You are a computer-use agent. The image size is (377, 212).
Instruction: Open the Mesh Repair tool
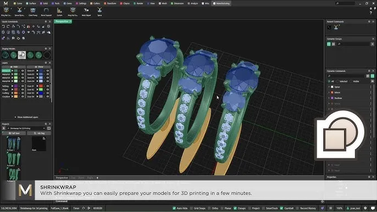pos(86,12)
